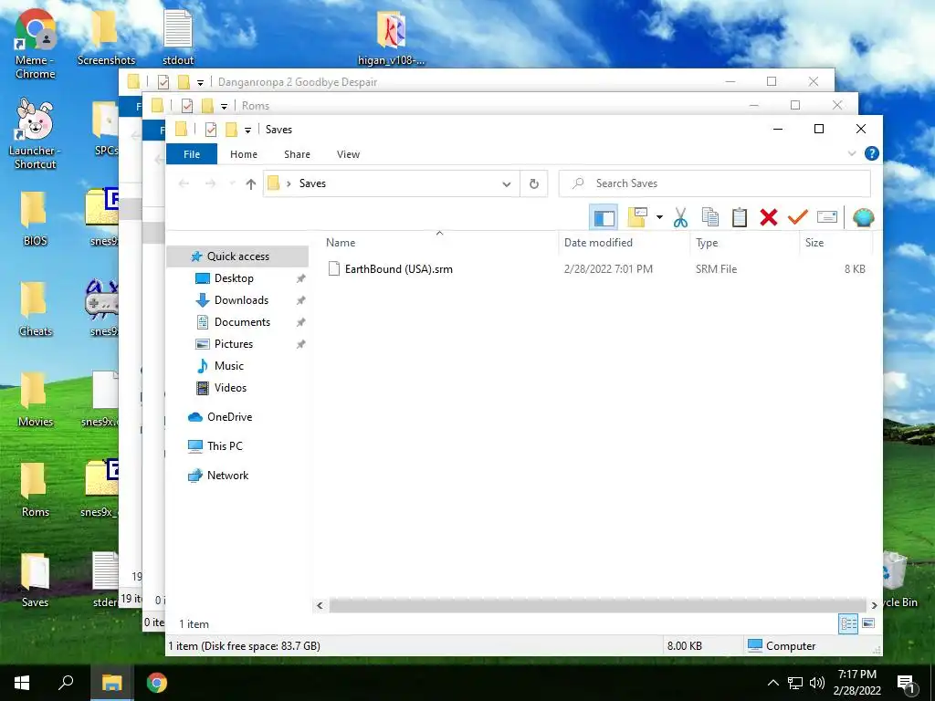Click the New Folder icon in Saves title bar

click(x=231, y=130)
